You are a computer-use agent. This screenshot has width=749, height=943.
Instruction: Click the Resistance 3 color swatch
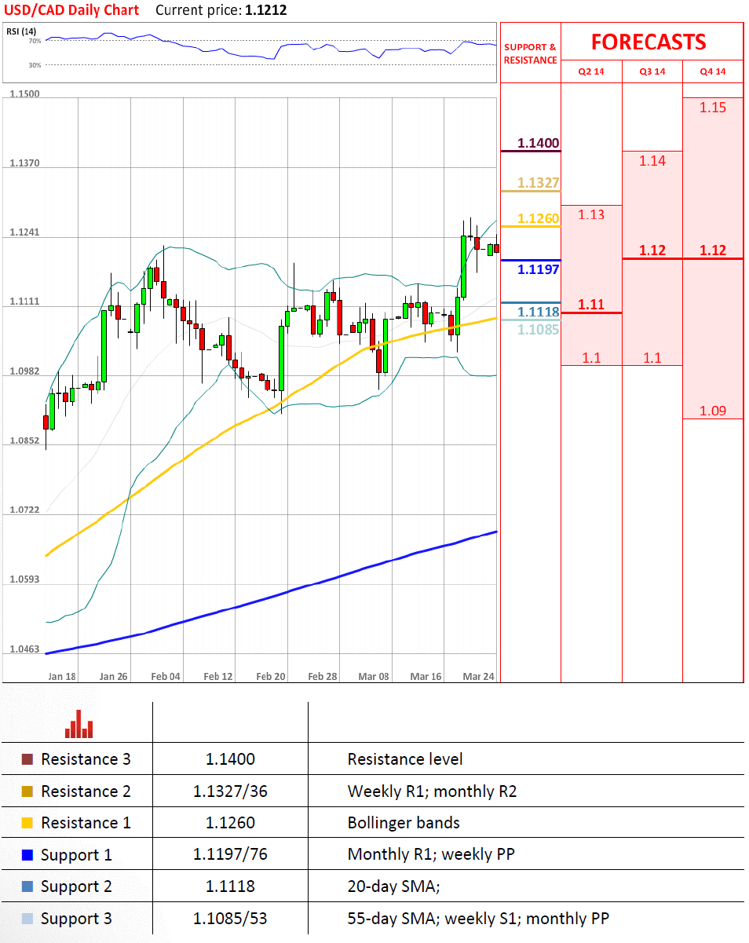click(x=27, y=759)
